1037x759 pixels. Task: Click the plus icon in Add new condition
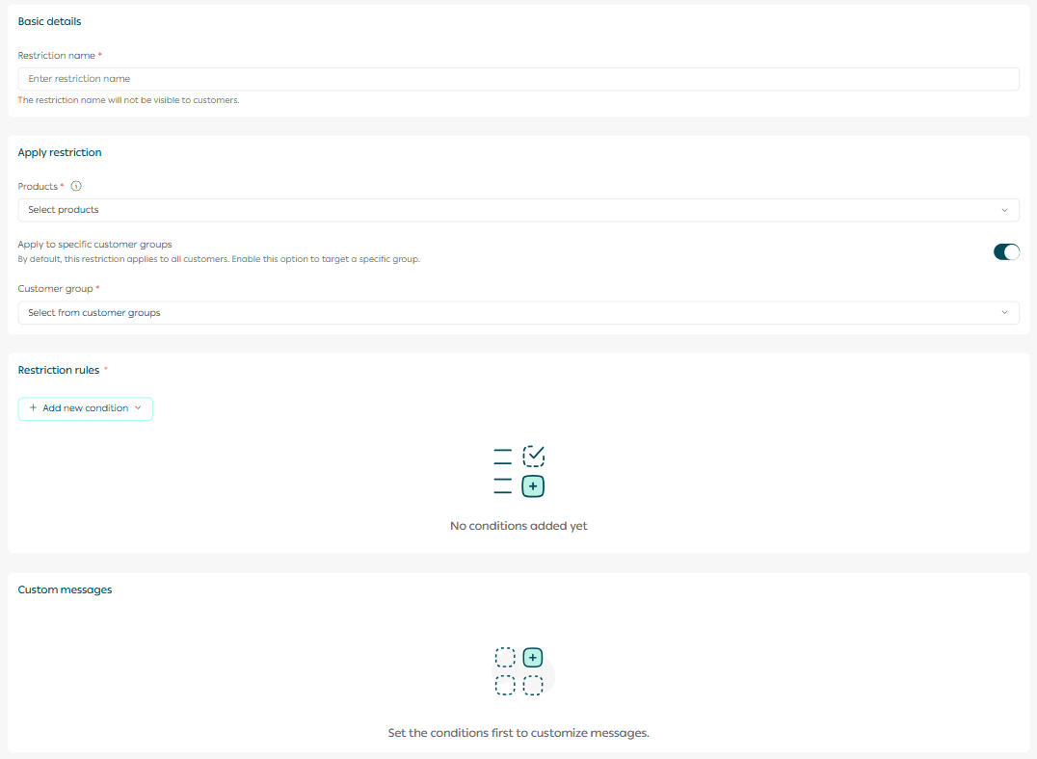click(x=34, y=408)
